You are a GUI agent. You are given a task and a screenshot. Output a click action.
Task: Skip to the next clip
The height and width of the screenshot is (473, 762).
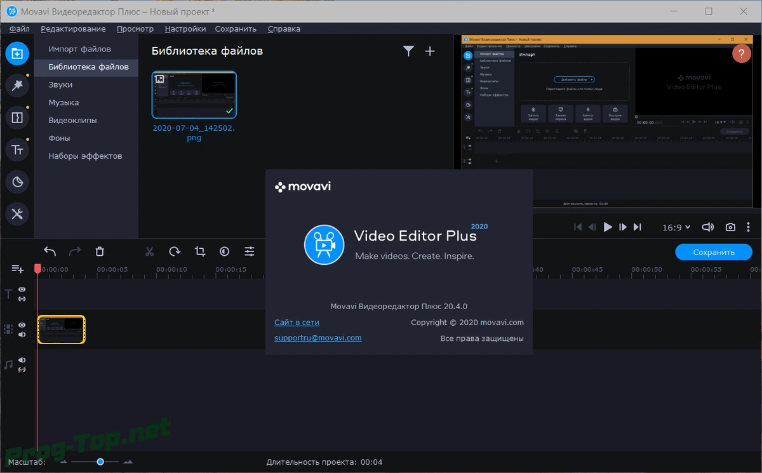638,227
